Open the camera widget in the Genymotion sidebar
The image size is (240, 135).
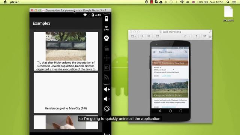click(106, 38)
